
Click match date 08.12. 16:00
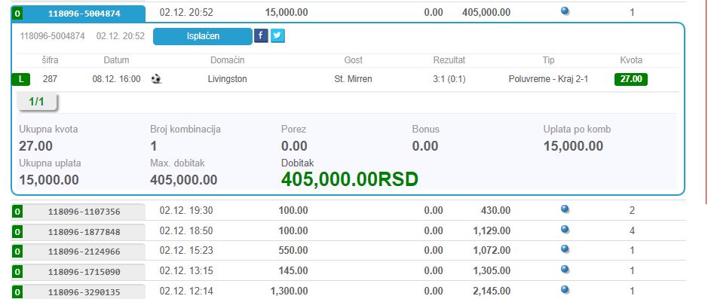coord(117,79)
